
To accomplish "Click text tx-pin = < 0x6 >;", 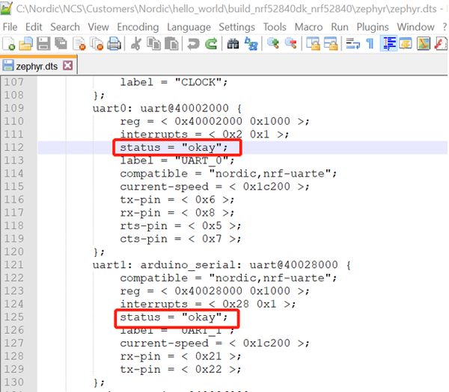I will tap(177, 199).
